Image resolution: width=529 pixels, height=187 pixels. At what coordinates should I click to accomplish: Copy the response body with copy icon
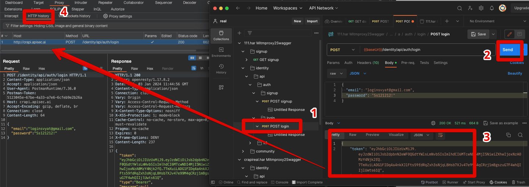click(x=508, y=135)
